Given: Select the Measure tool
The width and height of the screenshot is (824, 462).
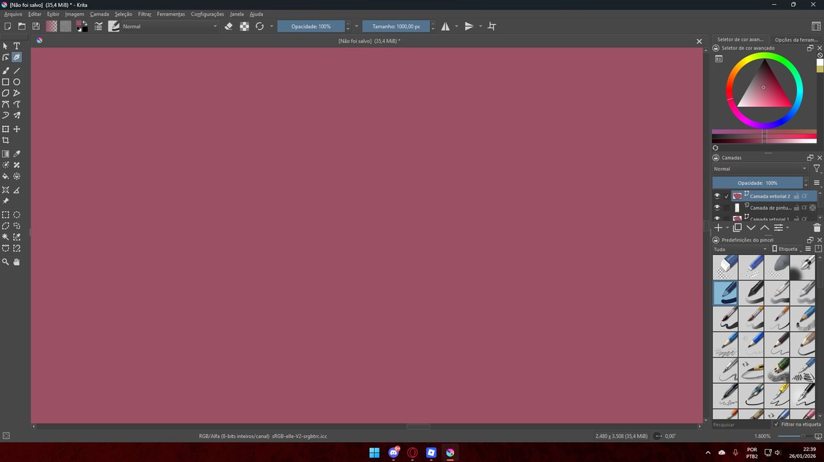Looking at the screenshot, I should pos(16,190).
